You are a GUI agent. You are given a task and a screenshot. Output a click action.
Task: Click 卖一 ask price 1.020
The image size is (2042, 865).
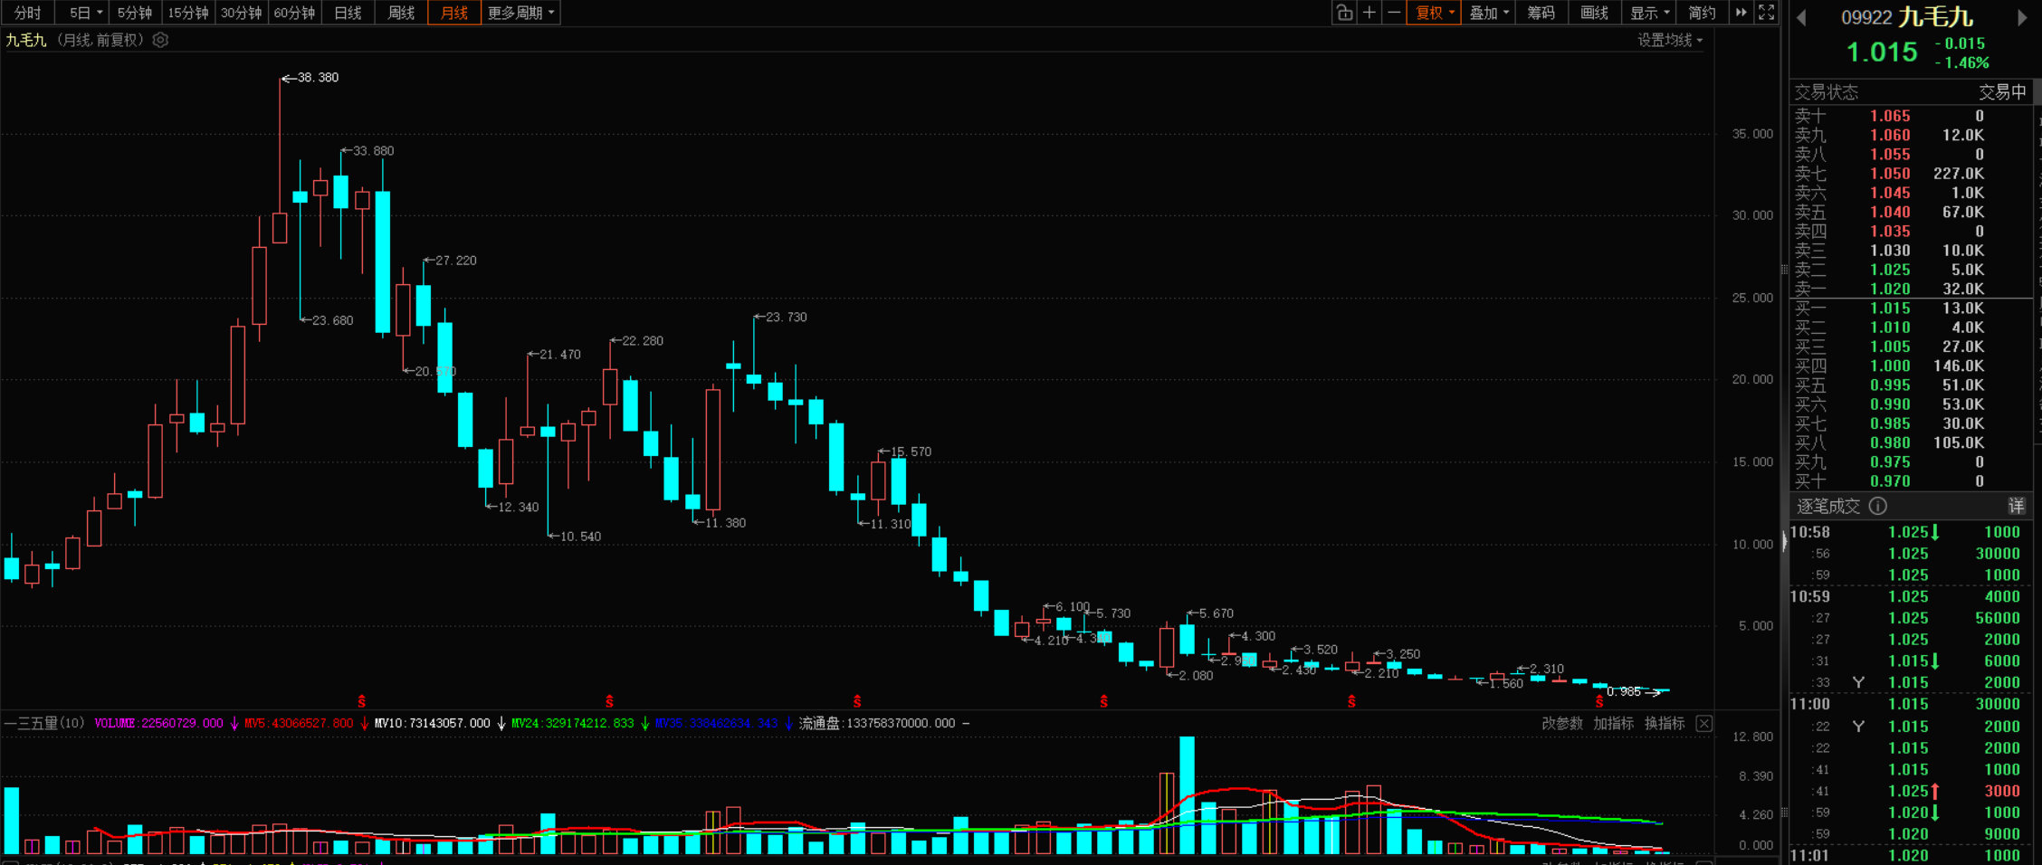(x=1890, y=289)
